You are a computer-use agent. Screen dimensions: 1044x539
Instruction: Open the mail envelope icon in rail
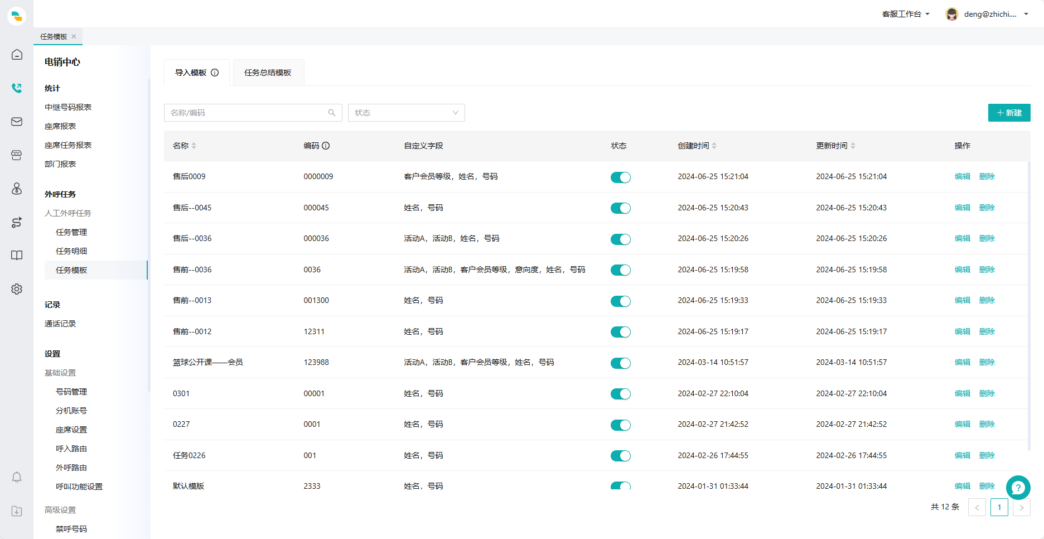pos(17,122)
